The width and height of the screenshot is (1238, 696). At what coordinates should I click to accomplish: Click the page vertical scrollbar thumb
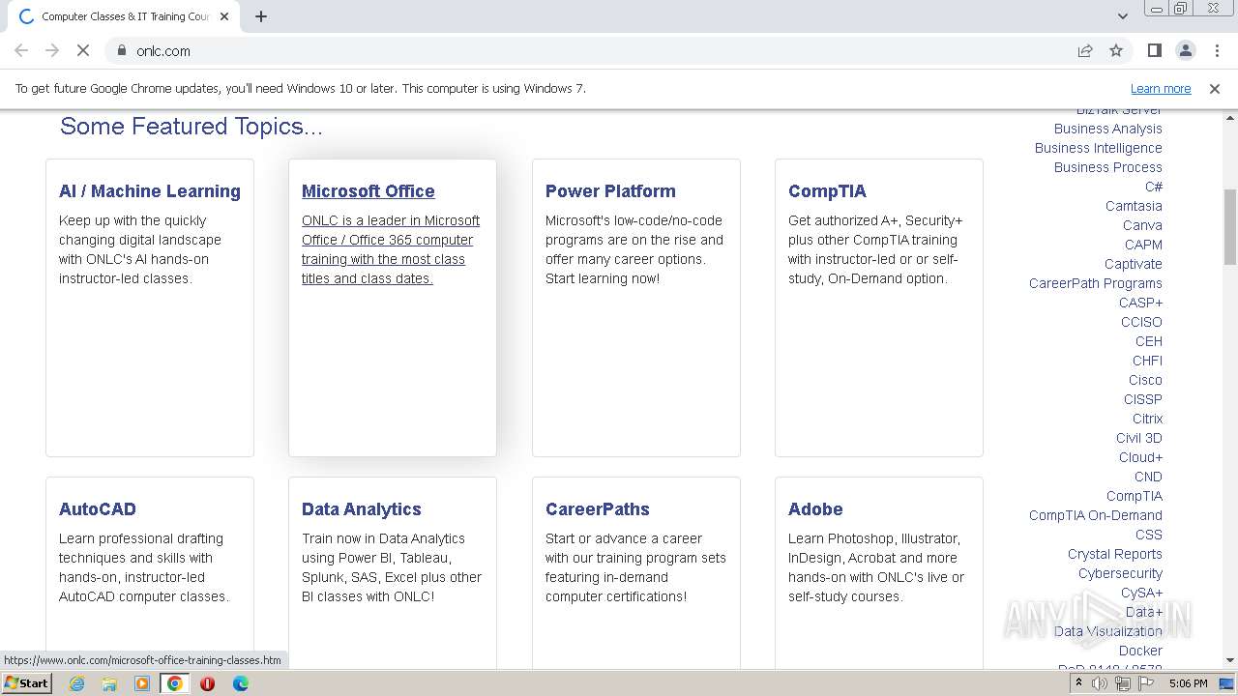tap(1230, 227)
